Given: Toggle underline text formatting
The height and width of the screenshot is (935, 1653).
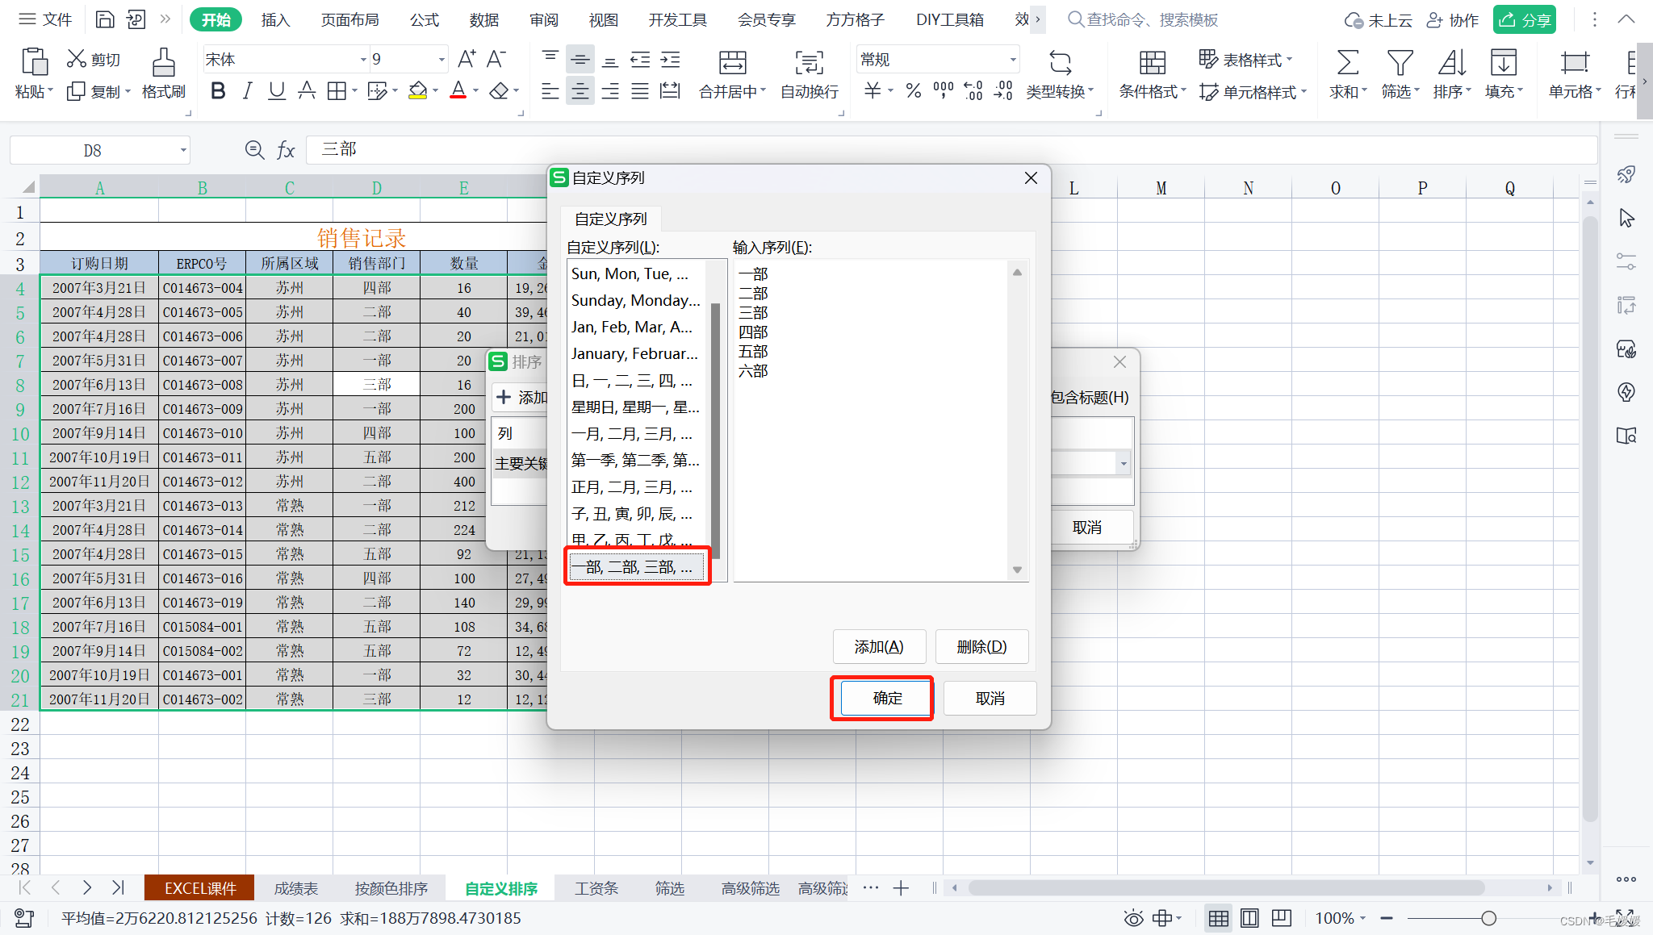Looking at the screenshot, I should point(277,91).
